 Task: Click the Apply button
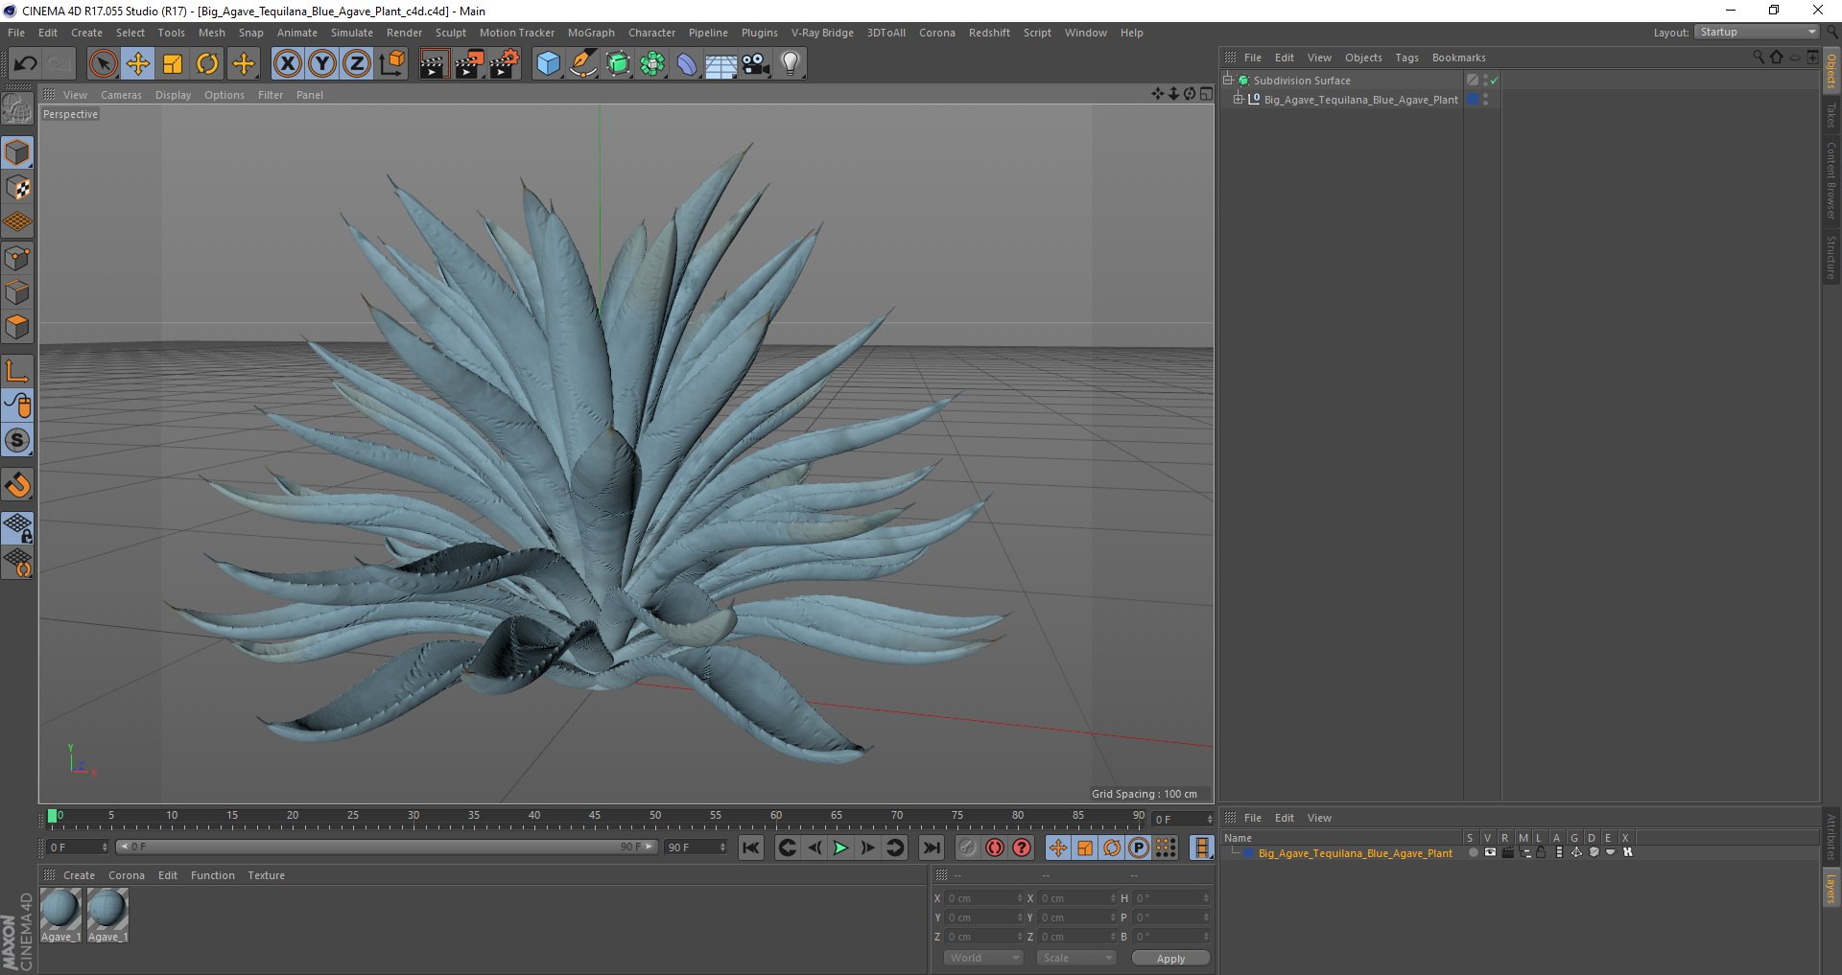pyautogui.click(x=1170, y=958)
